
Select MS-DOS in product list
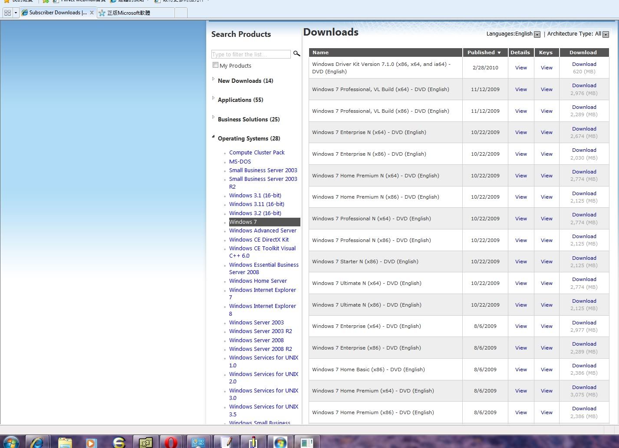(240, 161)
